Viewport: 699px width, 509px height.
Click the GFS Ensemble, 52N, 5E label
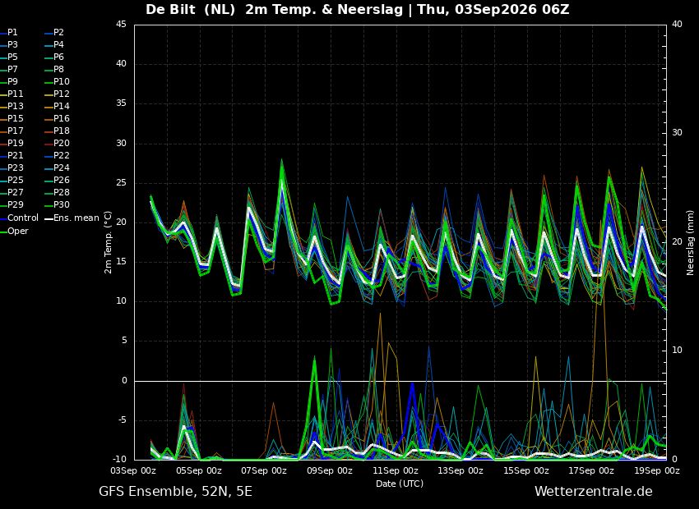point(176,492)
